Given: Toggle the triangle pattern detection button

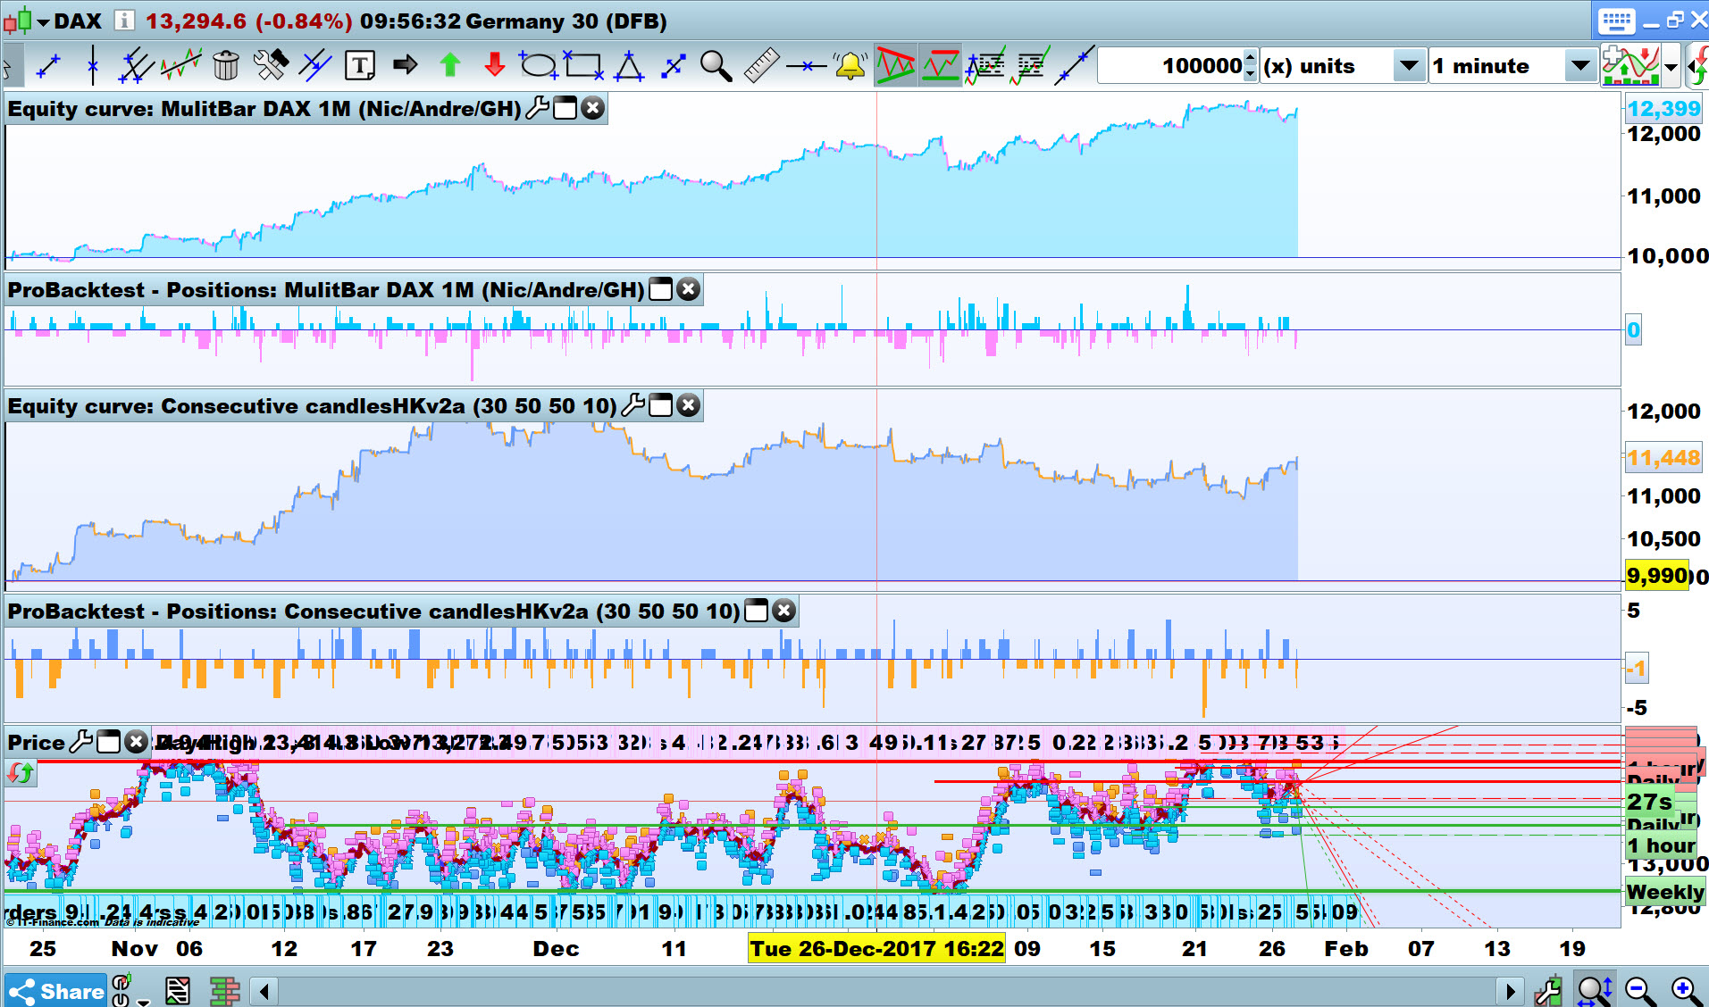Looking at the screenshot, I should [x=895, y=66].
